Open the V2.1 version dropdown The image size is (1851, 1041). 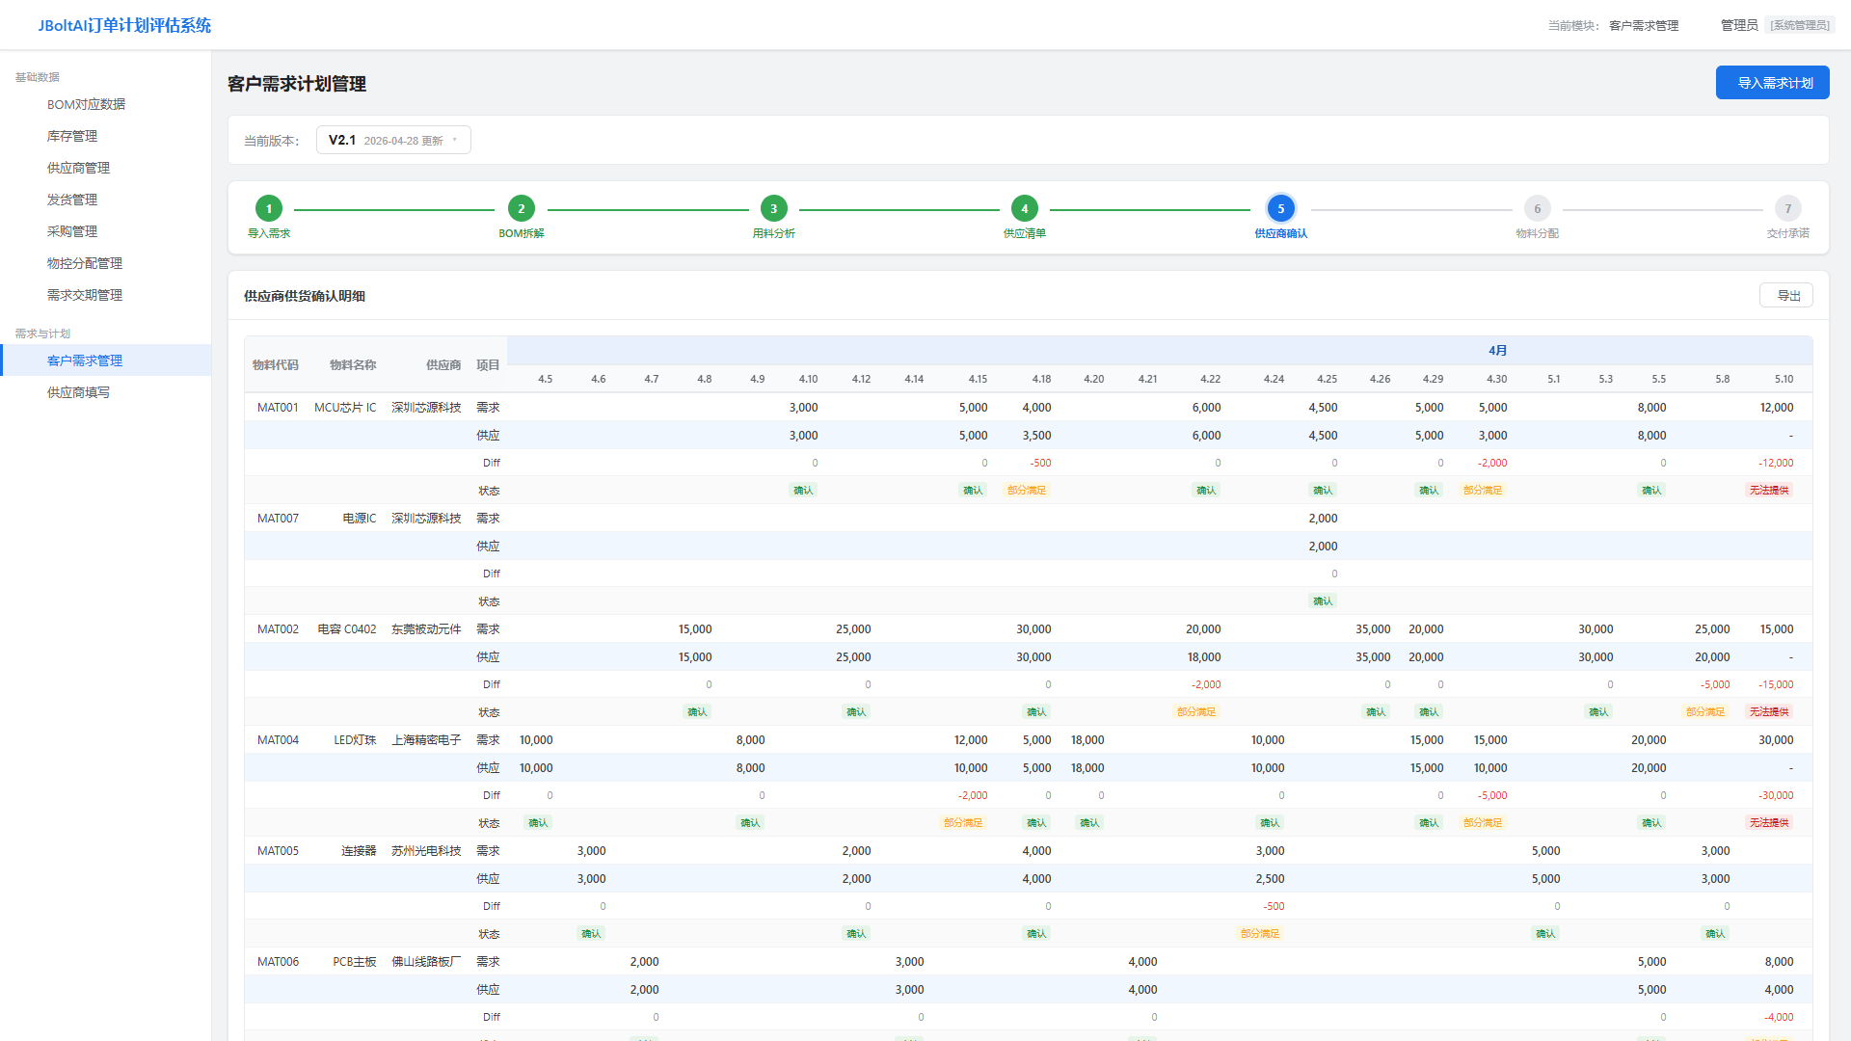tap(393, 140)
